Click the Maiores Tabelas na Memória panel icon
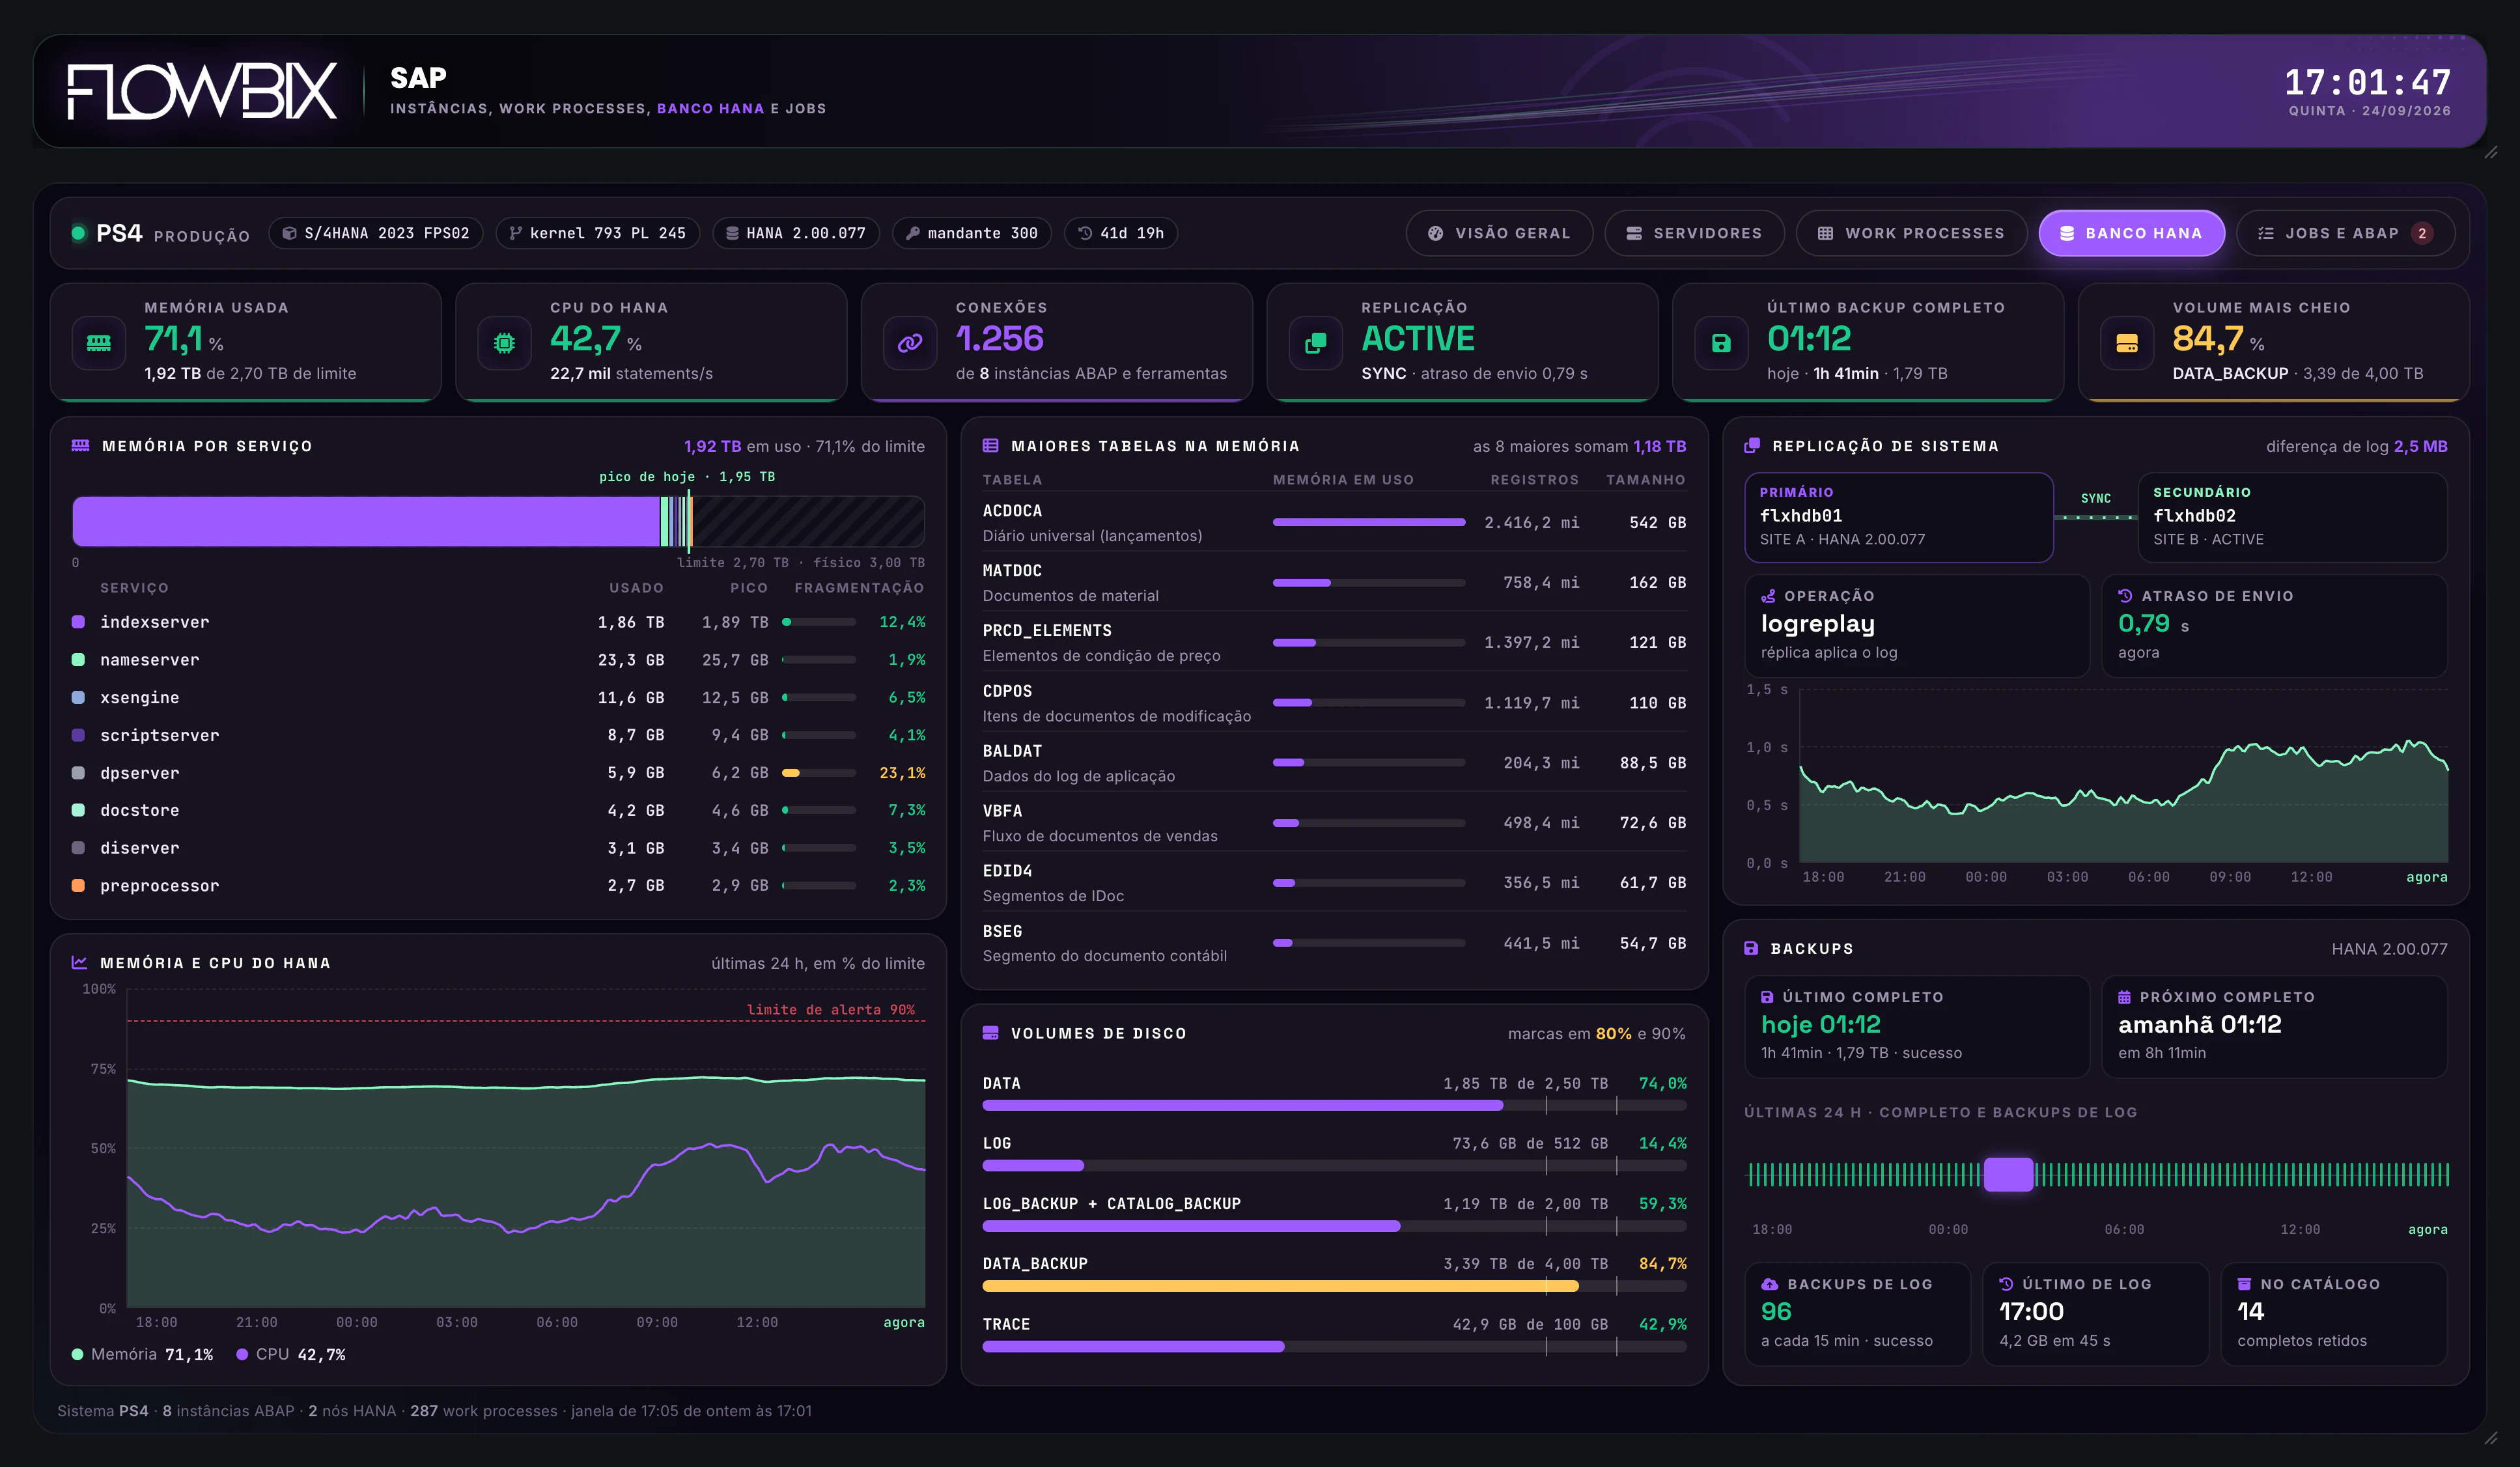The height and width of the screenshot is (1467, 2520). click(x=991, y=446)
